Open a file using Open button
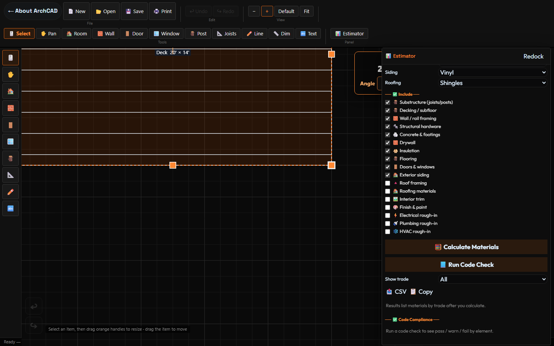Viewport: 554px width, 346px height. [x=105, y=11]
